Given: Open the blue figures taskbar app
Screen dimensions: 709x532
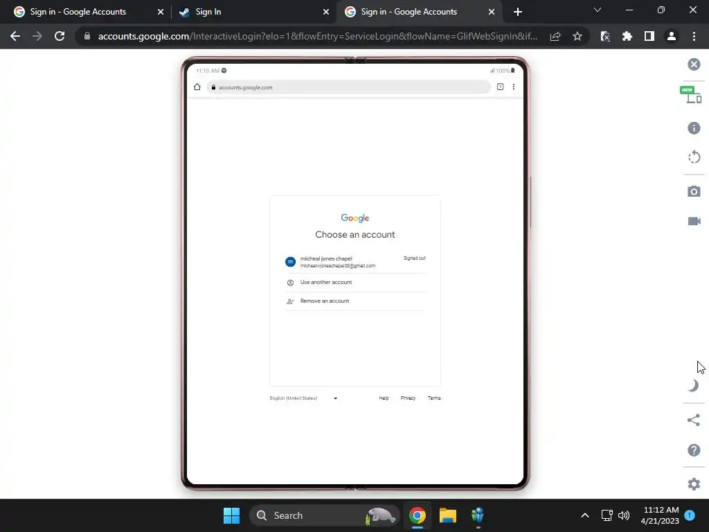Looking at the screenshot, I should 478,515.
